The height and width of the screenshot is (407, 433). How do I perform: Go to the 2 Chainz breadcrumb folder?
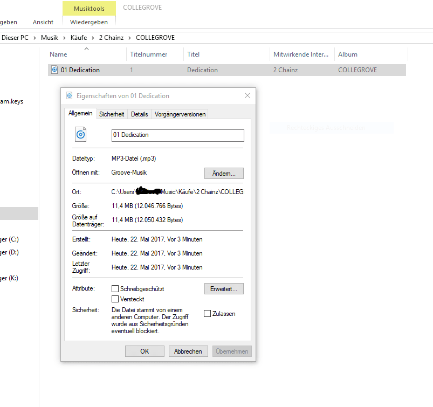pyautogui.click(x=111, y=38)
